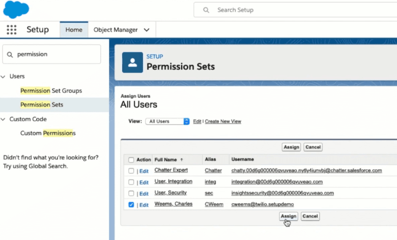
Task: Open the App Launcher grid icon
Action: pyautogui.click(x=12, y=30)
